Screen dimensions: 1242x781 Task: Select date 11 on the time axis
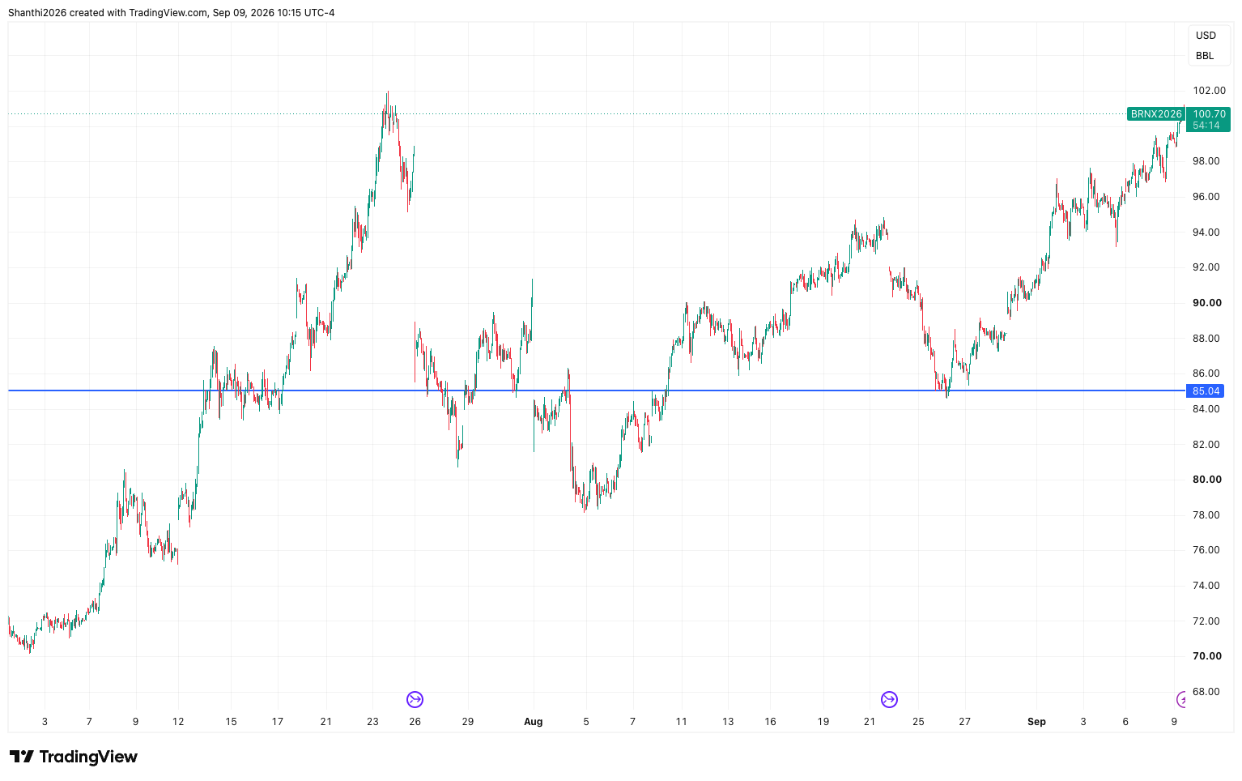coord(681,722)
